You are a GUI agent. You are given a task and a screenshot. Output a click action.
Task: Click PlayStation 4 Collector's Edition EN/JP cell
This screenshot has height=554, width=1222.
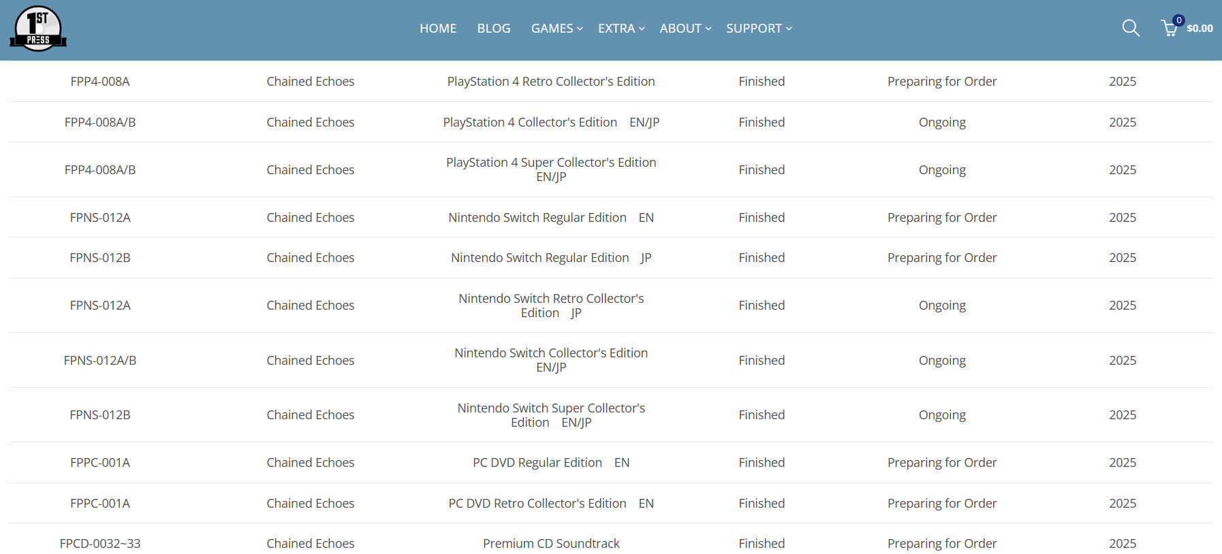(551, 123)
